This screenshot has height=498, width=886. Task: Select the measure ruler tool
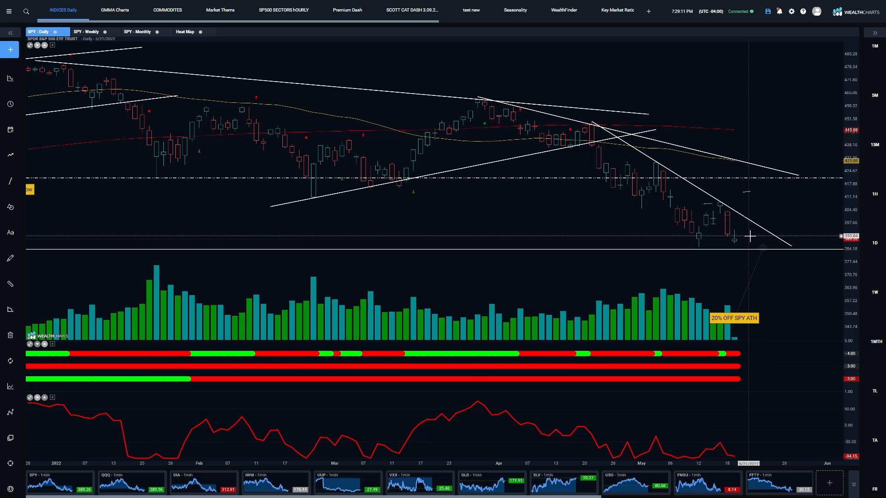10,284
